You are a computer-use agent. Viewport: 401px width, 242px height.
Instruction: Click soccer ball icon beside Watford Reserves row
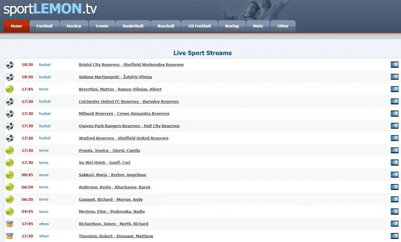pyautogui.click(x=10, y=138)
